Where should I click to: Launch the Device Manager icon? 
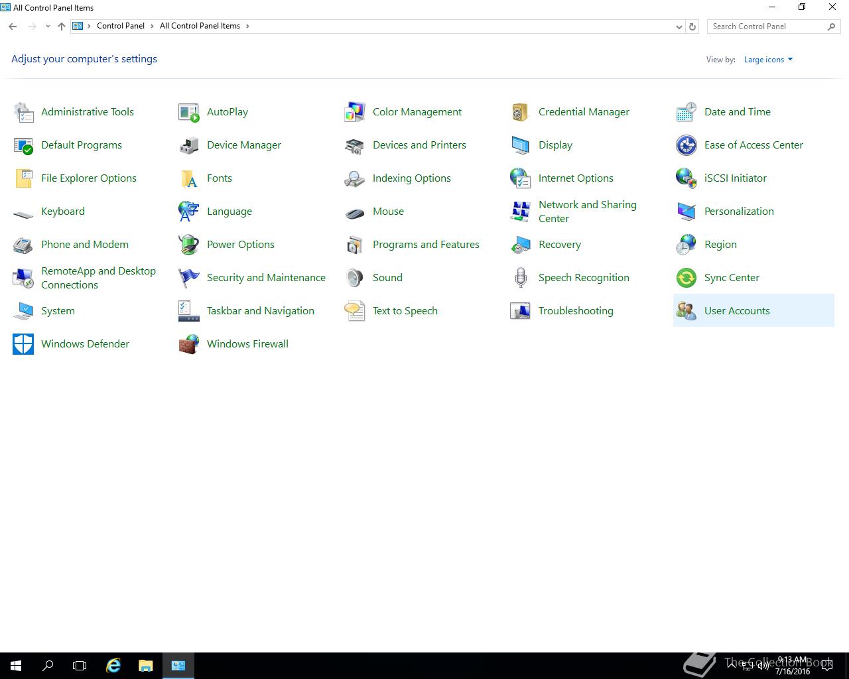point(189,145)
